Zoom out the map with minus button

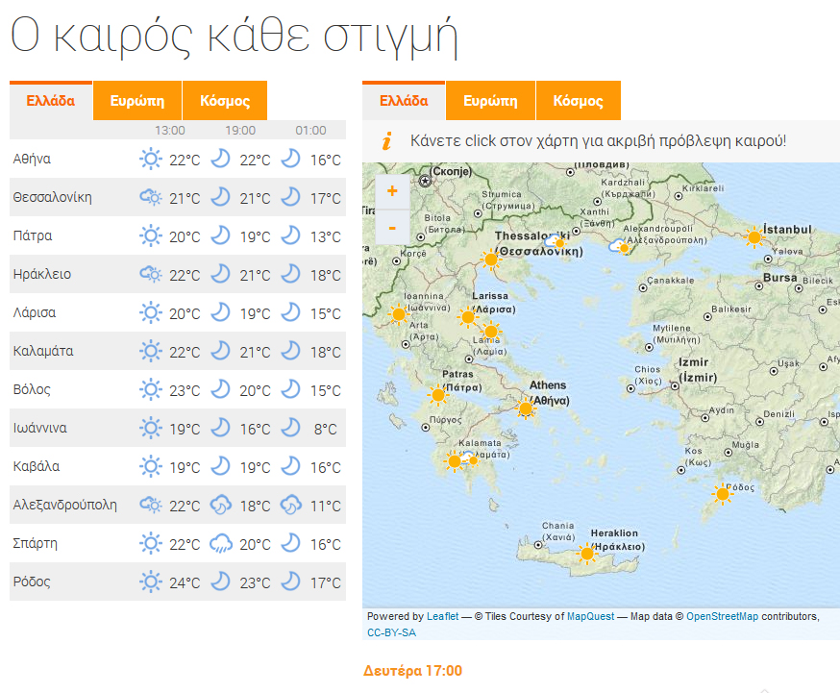392,228
